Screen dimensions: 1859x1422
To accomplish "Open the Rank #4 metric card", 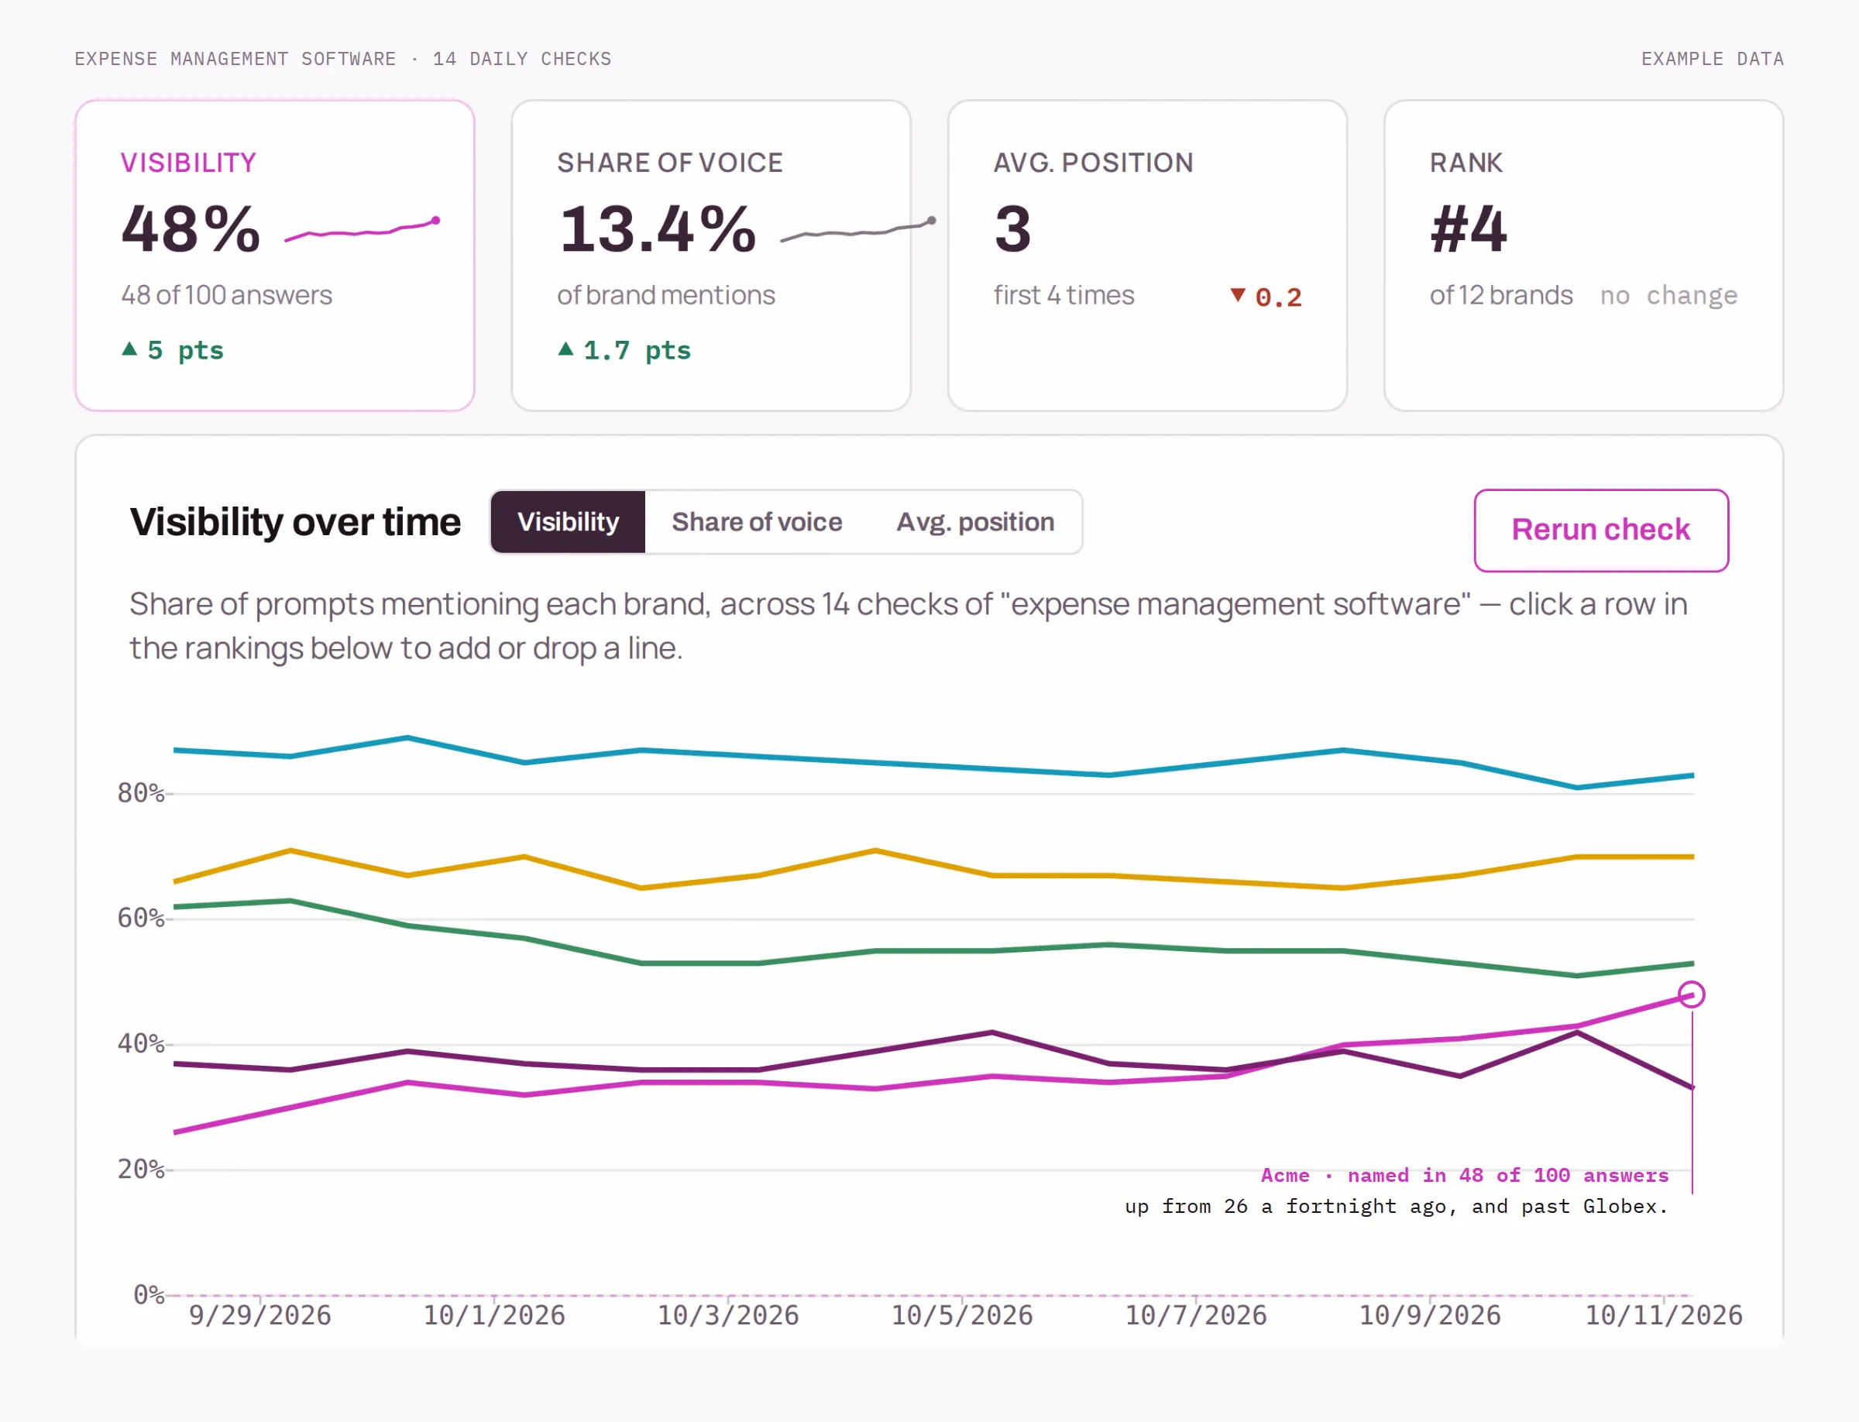I will (x=1583, y=256).
